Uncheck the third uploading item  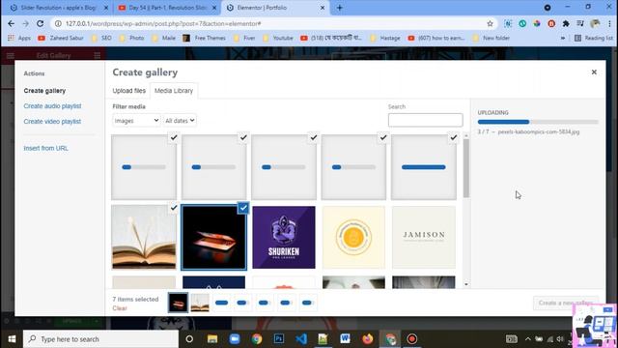click(x=313, y=137)
